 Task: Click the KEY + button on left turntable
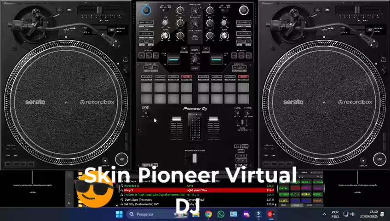[86, 32]
